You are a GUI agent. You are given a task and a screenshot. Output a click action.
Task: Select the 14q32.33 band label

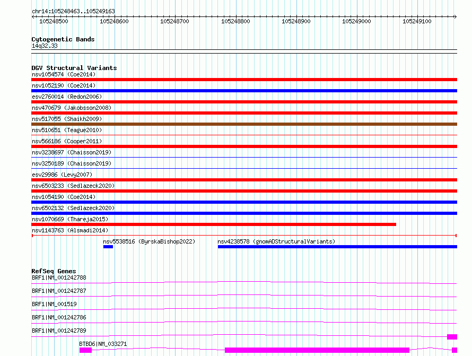point(45,46)
